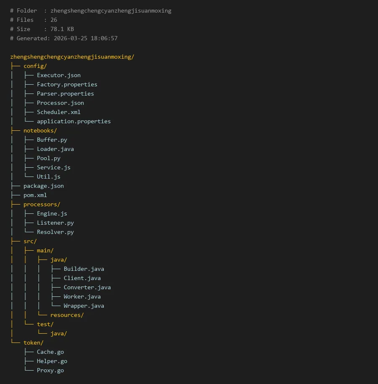Click the root folder name zhengshengchengcyanzhengjisuanmoxing/
The image size is (378, 384).
point(72,57)
